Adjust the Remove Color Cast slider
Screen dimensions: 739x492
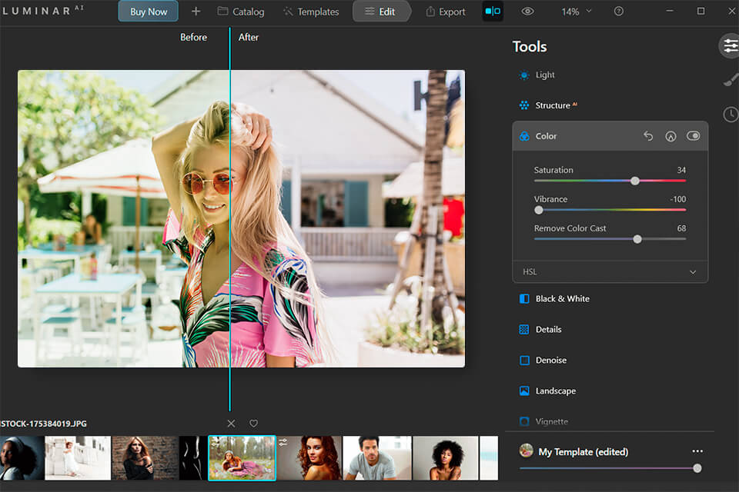(637, 239)
